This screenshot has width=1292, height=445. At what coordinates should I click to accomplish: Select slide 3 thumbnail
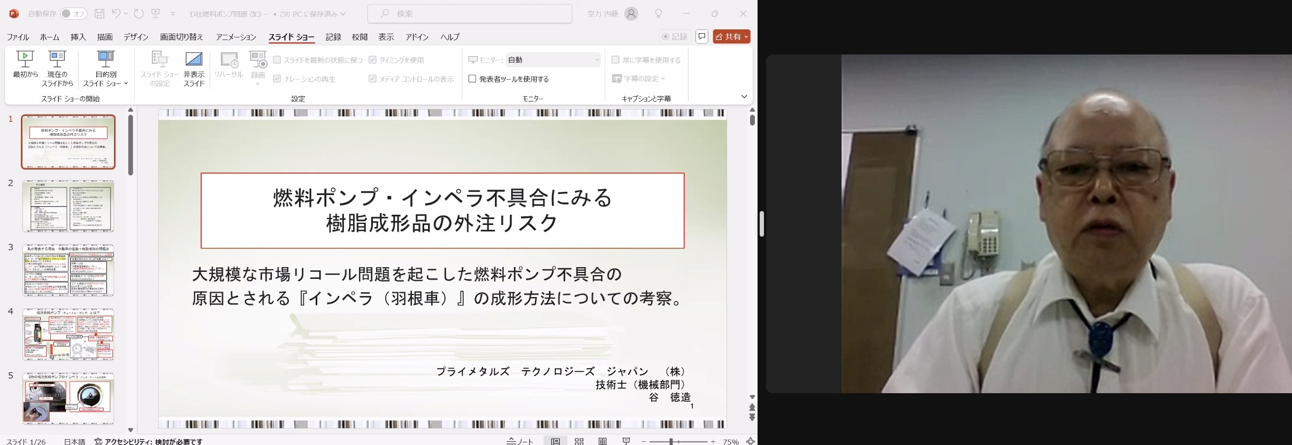click(68, 270)
